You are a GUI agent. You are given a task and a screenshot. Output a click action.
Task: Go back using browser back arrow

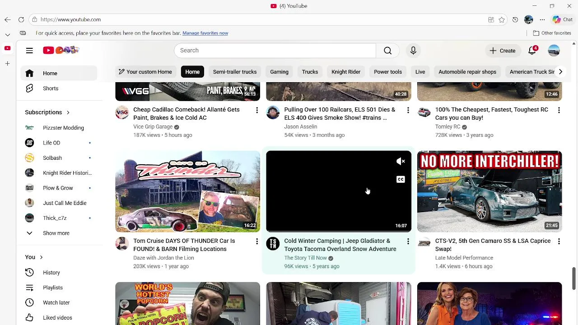click(8, 19)
